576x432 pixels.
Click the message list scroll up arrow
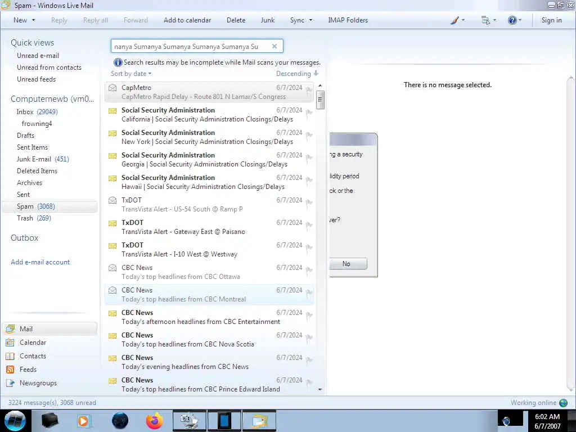pyautogui.click(x=320, y=86)
